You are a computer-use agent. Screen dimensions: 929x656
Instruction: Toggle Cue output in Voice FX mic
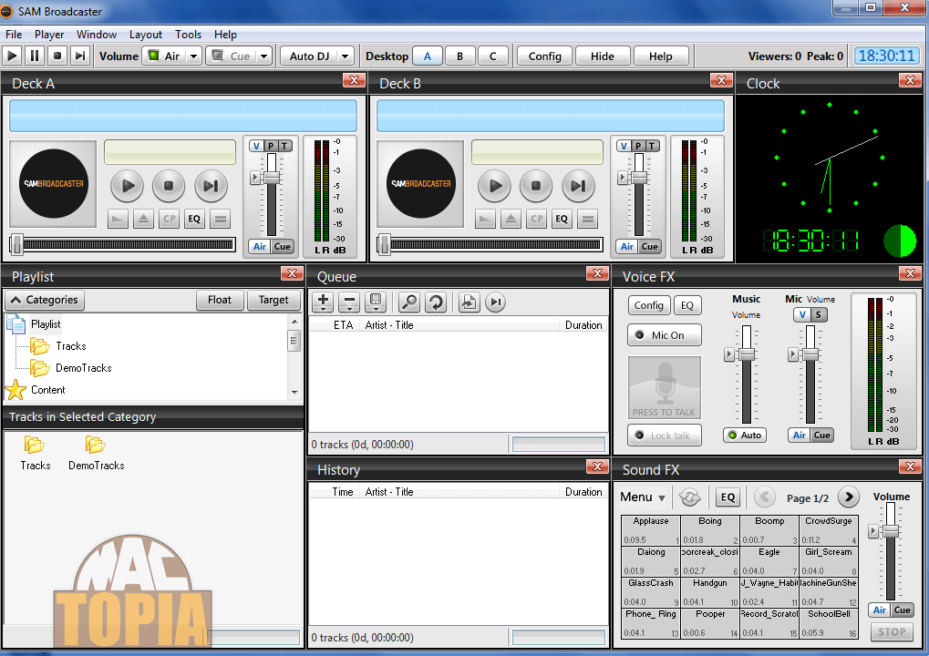(821, 436)
